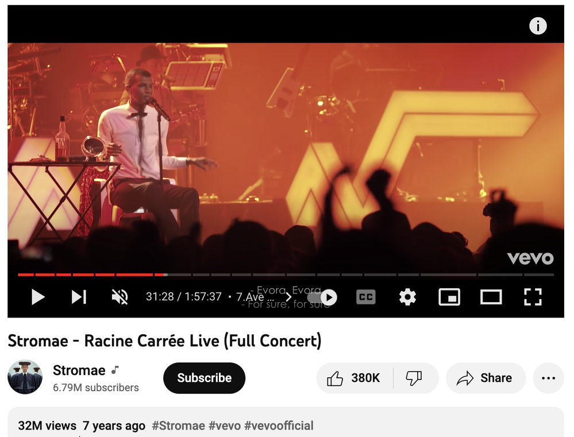
Task: Unmute the video using the speaker icon
Action: [120, 297]
